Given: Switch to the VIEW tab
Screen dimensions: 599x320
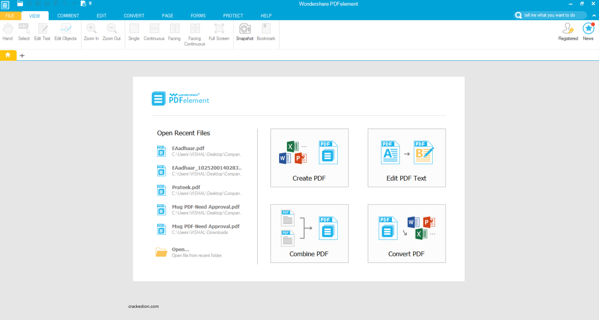Looking at the screenshot, I should (x=34, y=16).
